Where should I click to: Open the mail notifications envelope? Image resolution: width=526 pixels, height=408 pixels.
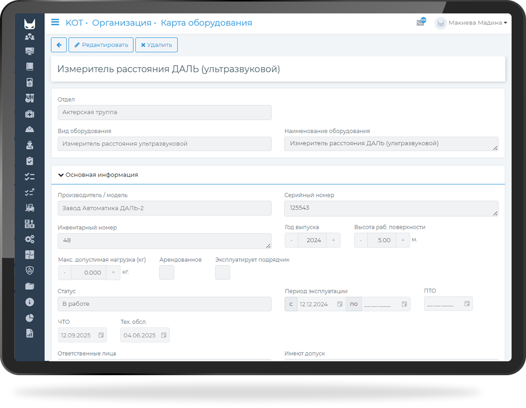click(x=421, y=22)
